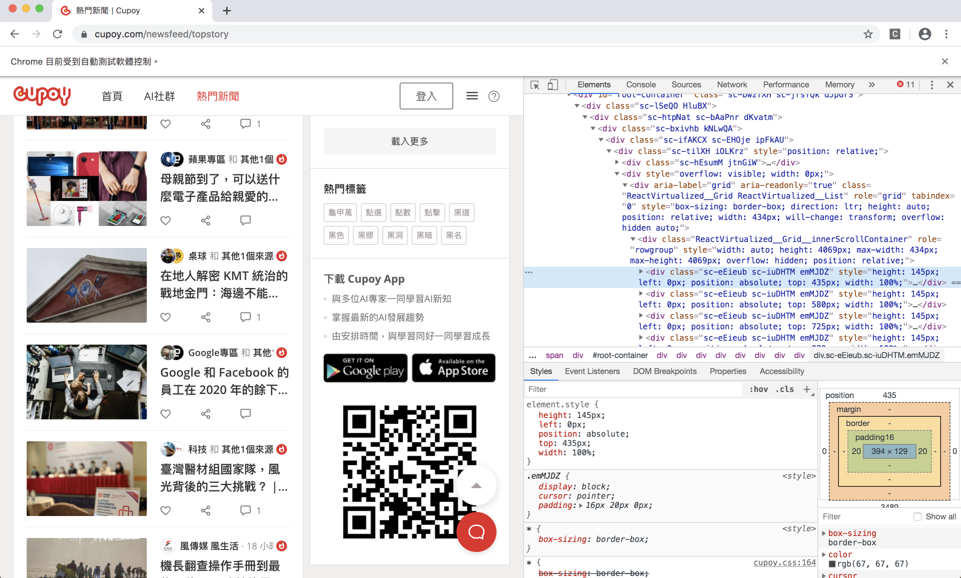
Task: Show more DevTools tabs chevron
Action: click(x=872, y=84)
